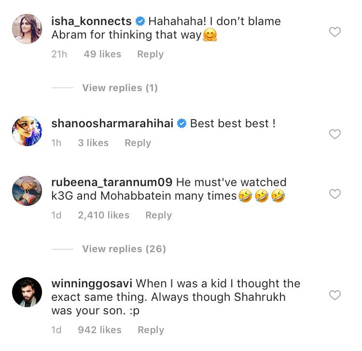Reply to winninggosavi's comment

tap(151, 330)
